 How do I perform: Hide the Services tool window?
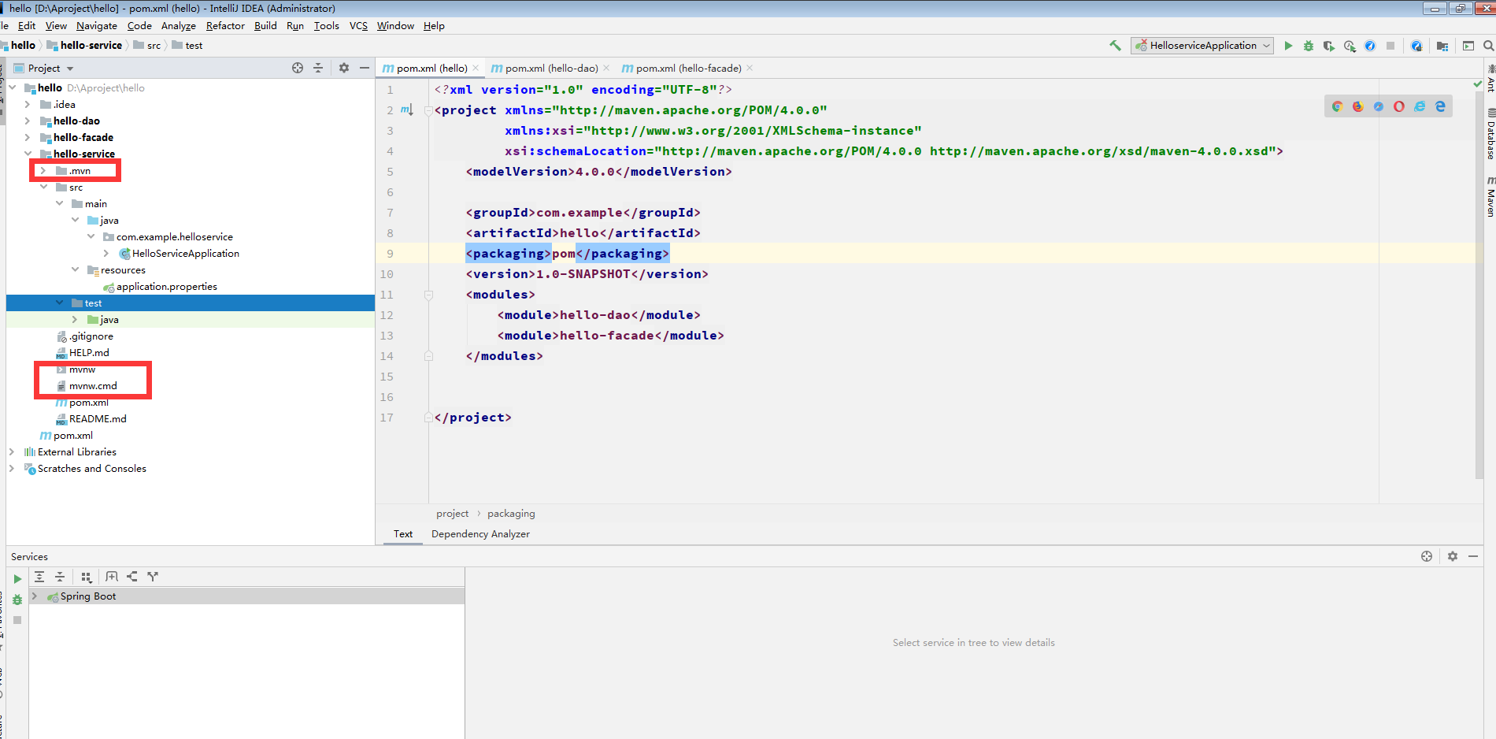(x=1473, y=556)
